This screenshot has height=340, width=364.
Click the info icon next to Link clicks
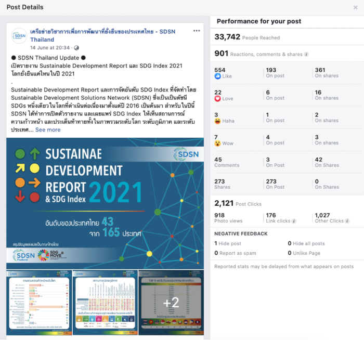tap(294, 221)
